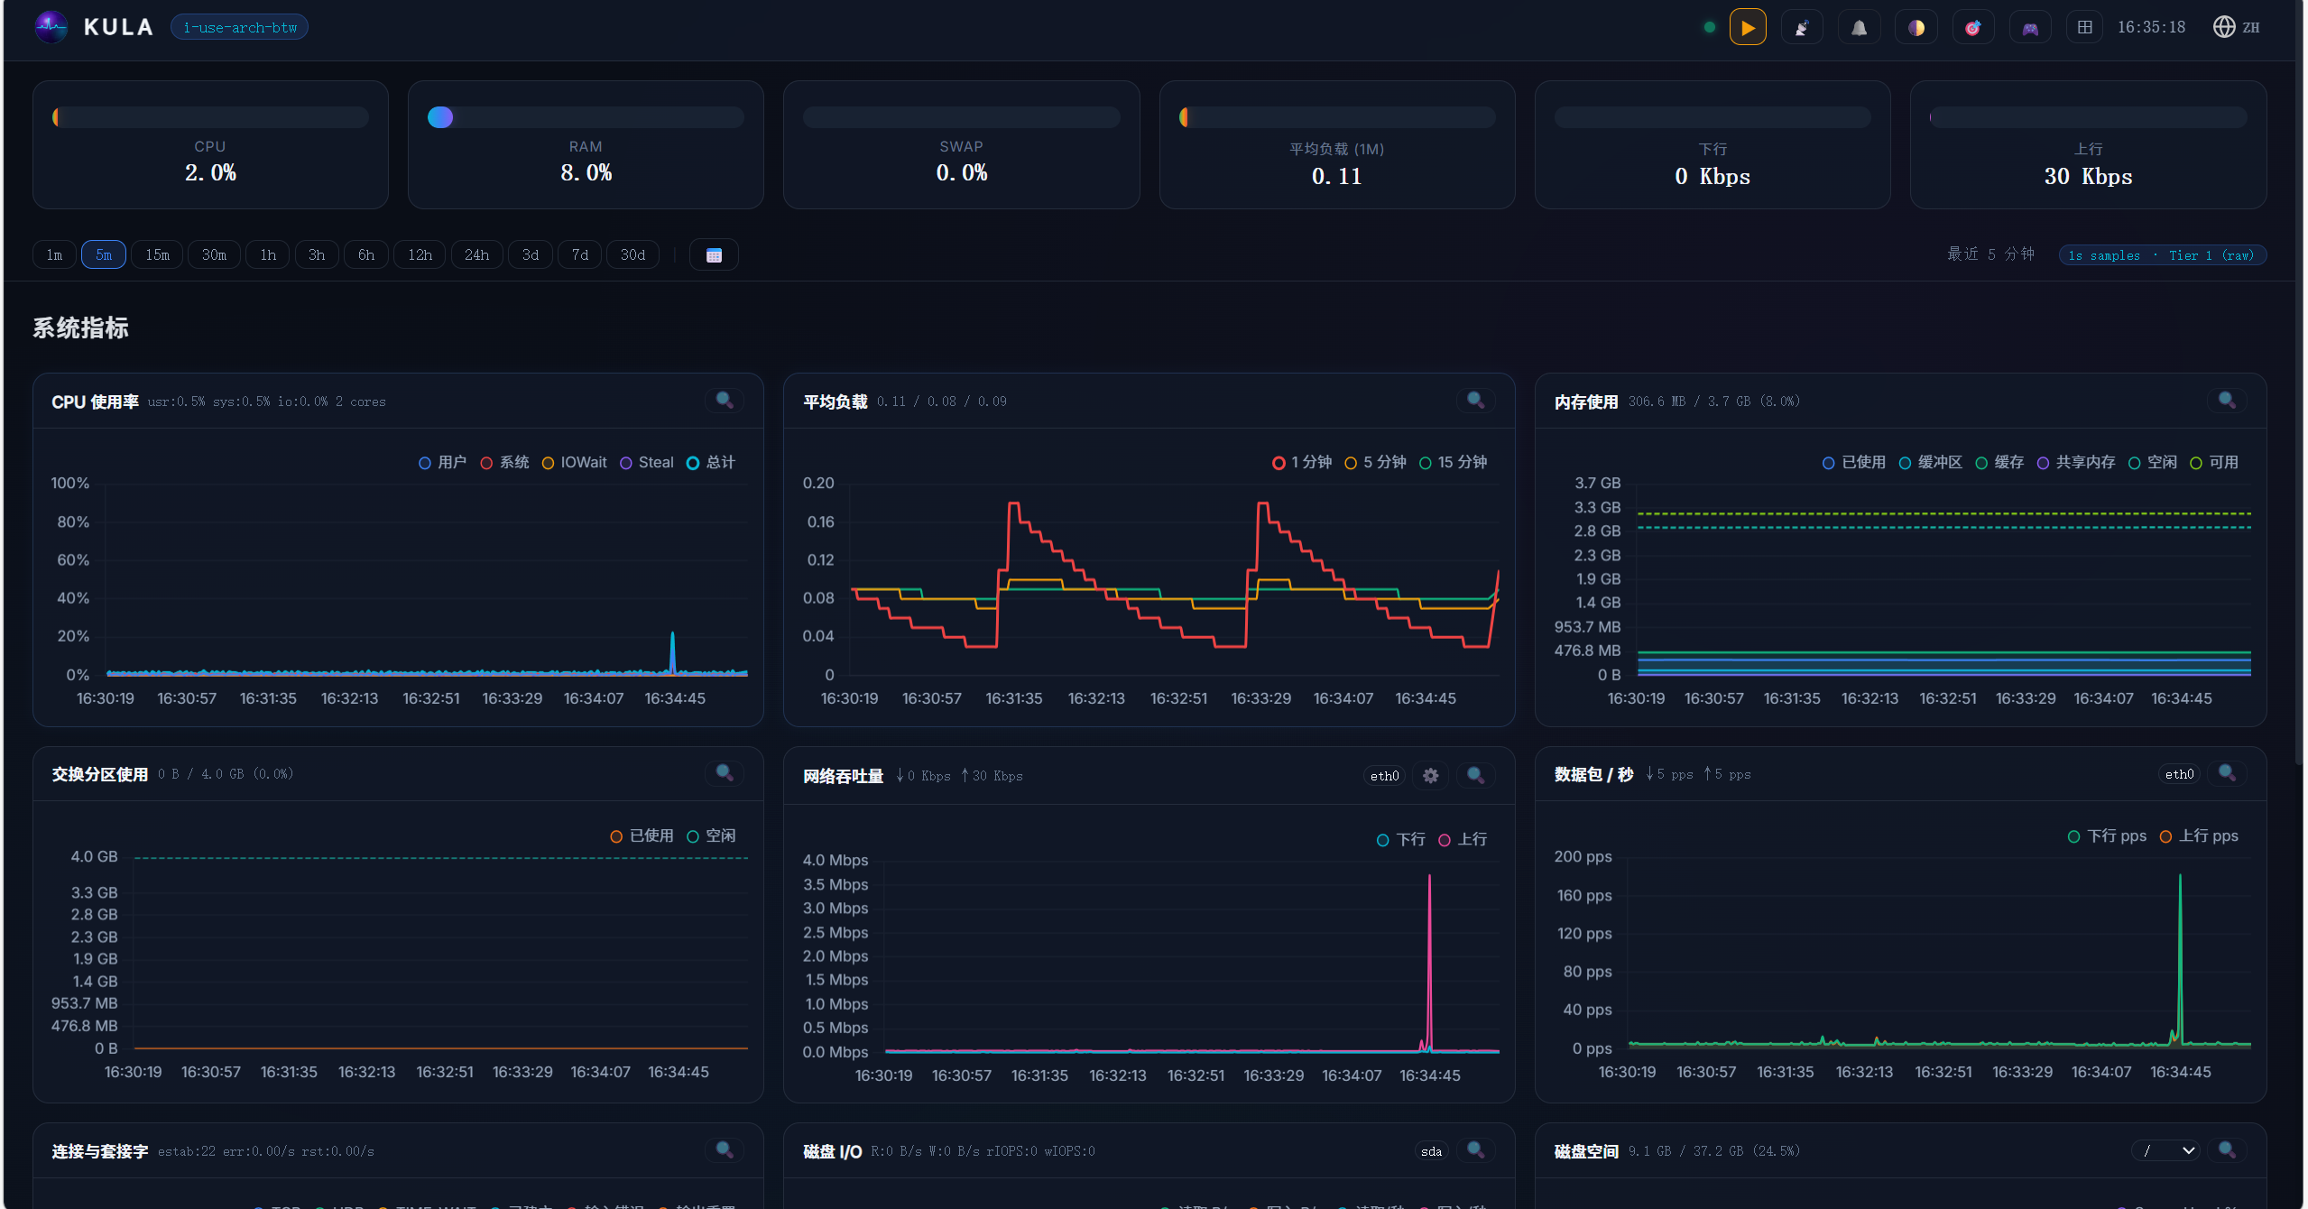Toggle the IOWait series in the CPU chart legend
This screenshot has width=2308, height=1209.
[575, 462]
